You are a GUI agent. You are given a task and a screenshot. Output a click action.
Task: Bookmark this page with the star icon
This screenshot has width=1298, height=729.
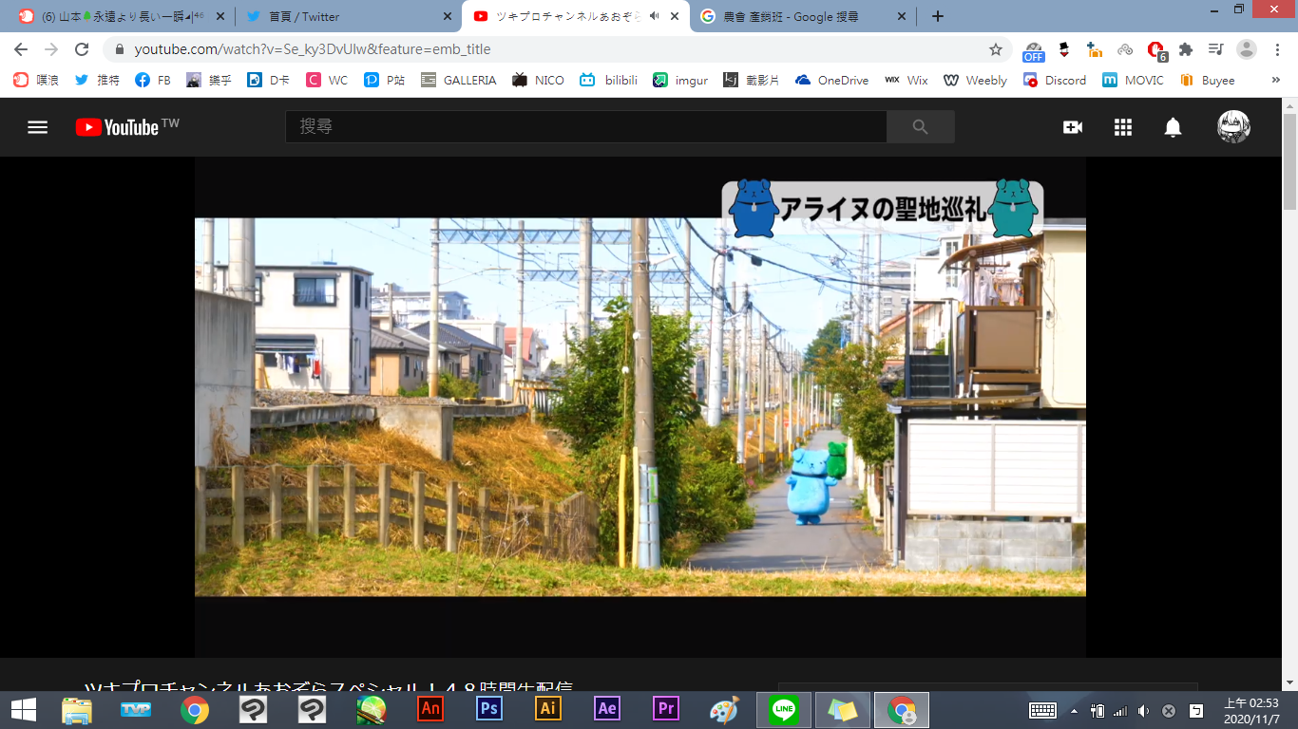tap(996, 49)
